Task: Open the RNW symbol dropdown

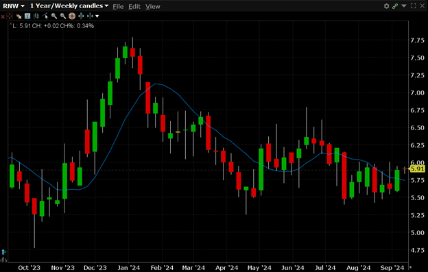Action: point(14,6)
